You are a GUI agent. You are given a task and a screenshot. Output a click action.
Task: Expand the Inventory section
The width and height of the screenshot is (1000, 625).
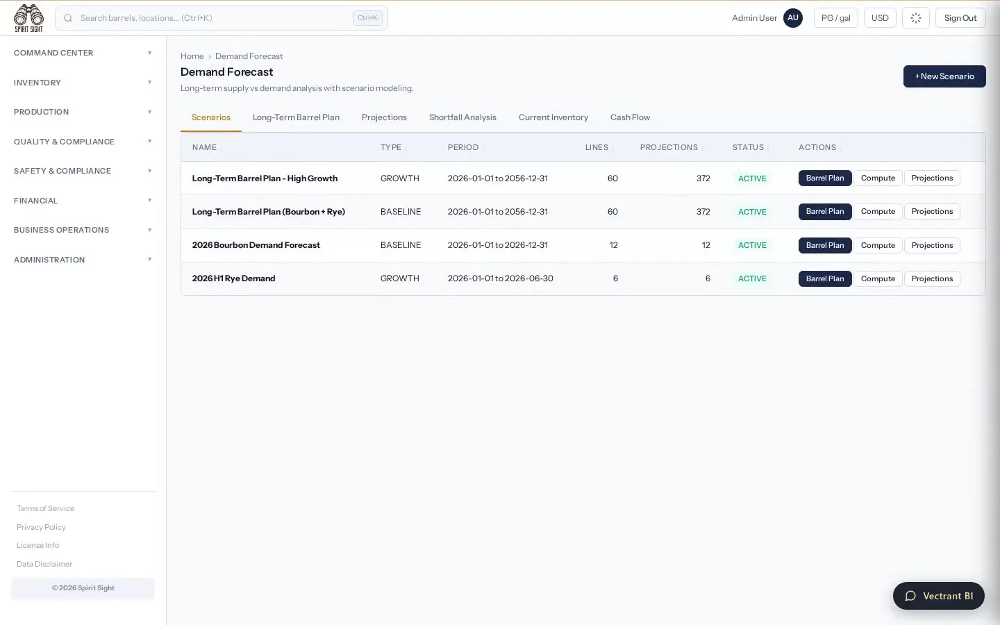[x=83, y=83]
